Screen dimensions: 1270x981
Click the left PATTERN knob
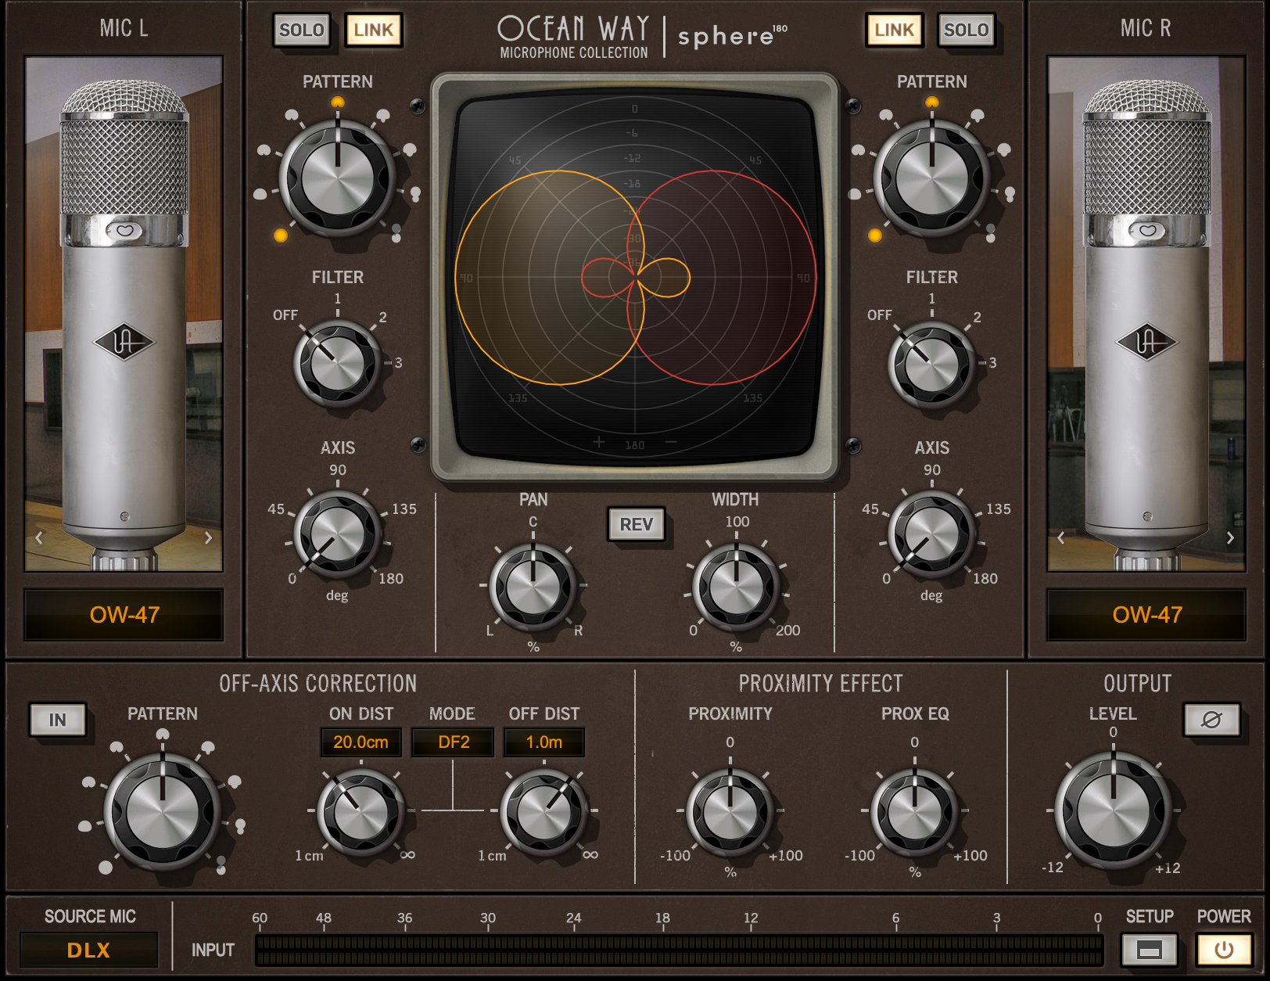click(338, 178)
